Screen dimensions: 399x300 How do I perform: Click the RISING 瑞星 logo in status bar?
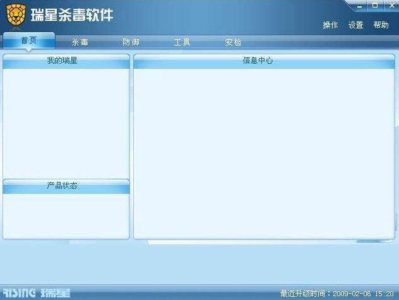[x=37, y=293]
